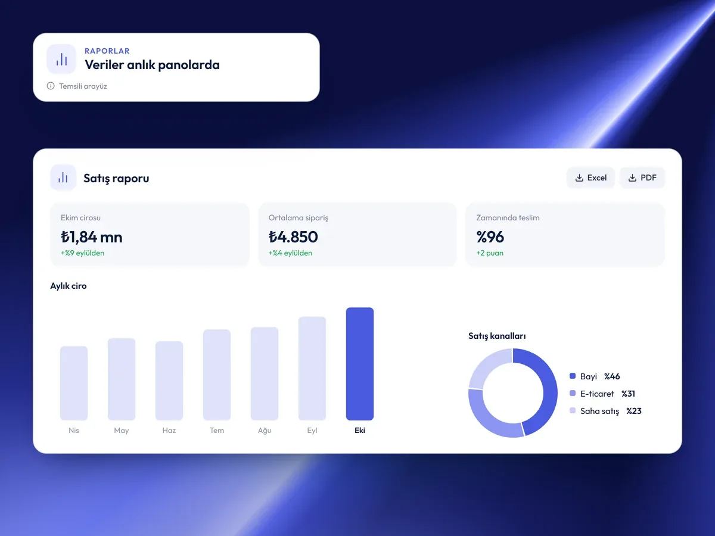Click the bar chart icon beside Satış raporu

[x=63, y=177]
